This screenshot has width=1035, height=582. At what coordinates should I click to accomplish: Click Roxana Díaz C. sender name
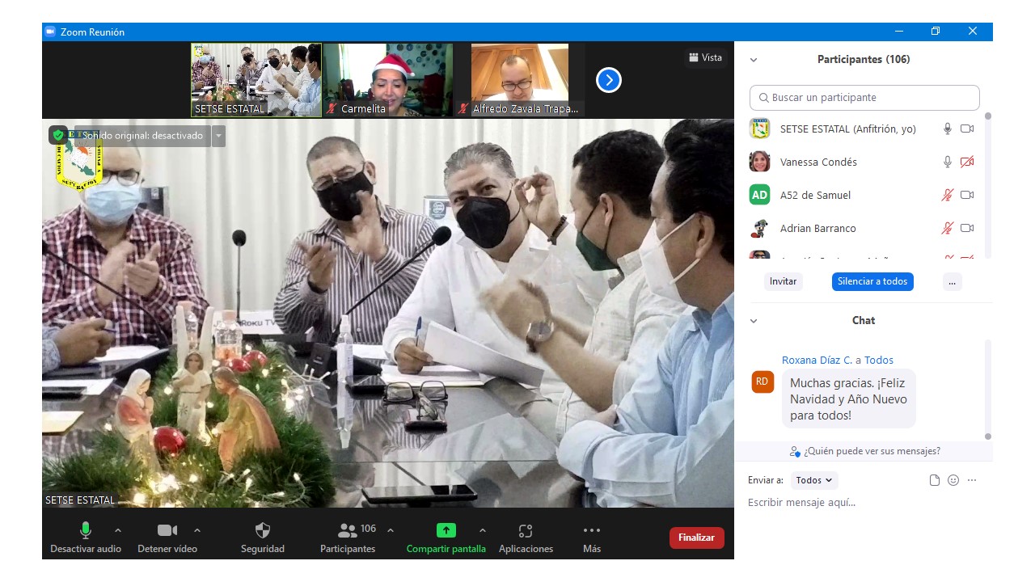(x=817, y=360)
